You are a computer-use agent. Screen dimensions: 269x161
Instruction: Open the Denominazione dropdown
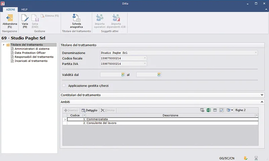click(256, 53)
